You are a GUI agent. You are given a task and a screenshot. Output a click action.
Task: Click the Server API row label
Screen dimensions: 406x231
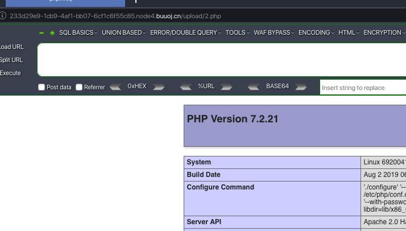[204, 222]
